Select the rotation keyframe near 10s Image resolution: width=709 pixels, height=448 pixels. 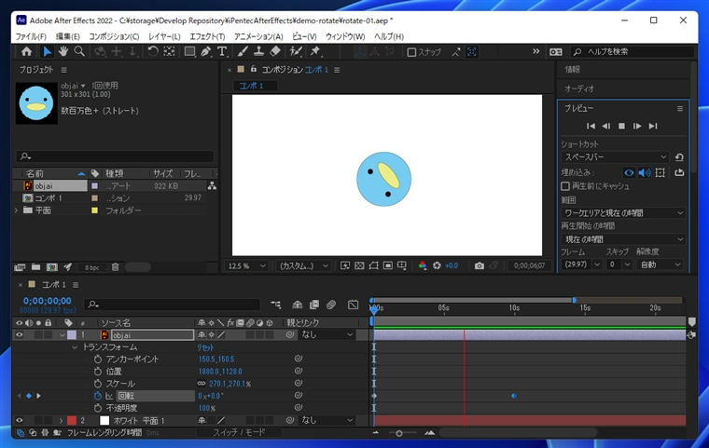coord(514,396)
